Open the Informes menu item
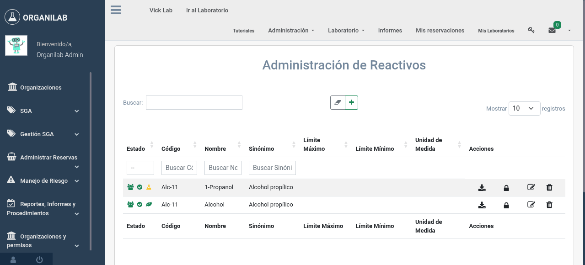 click(x=390, y=30)
